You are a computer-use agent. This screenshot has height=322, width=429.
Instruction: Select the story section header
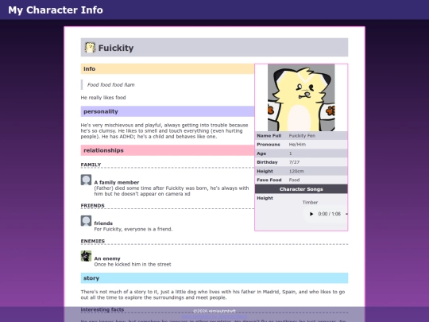click(214, 278)
